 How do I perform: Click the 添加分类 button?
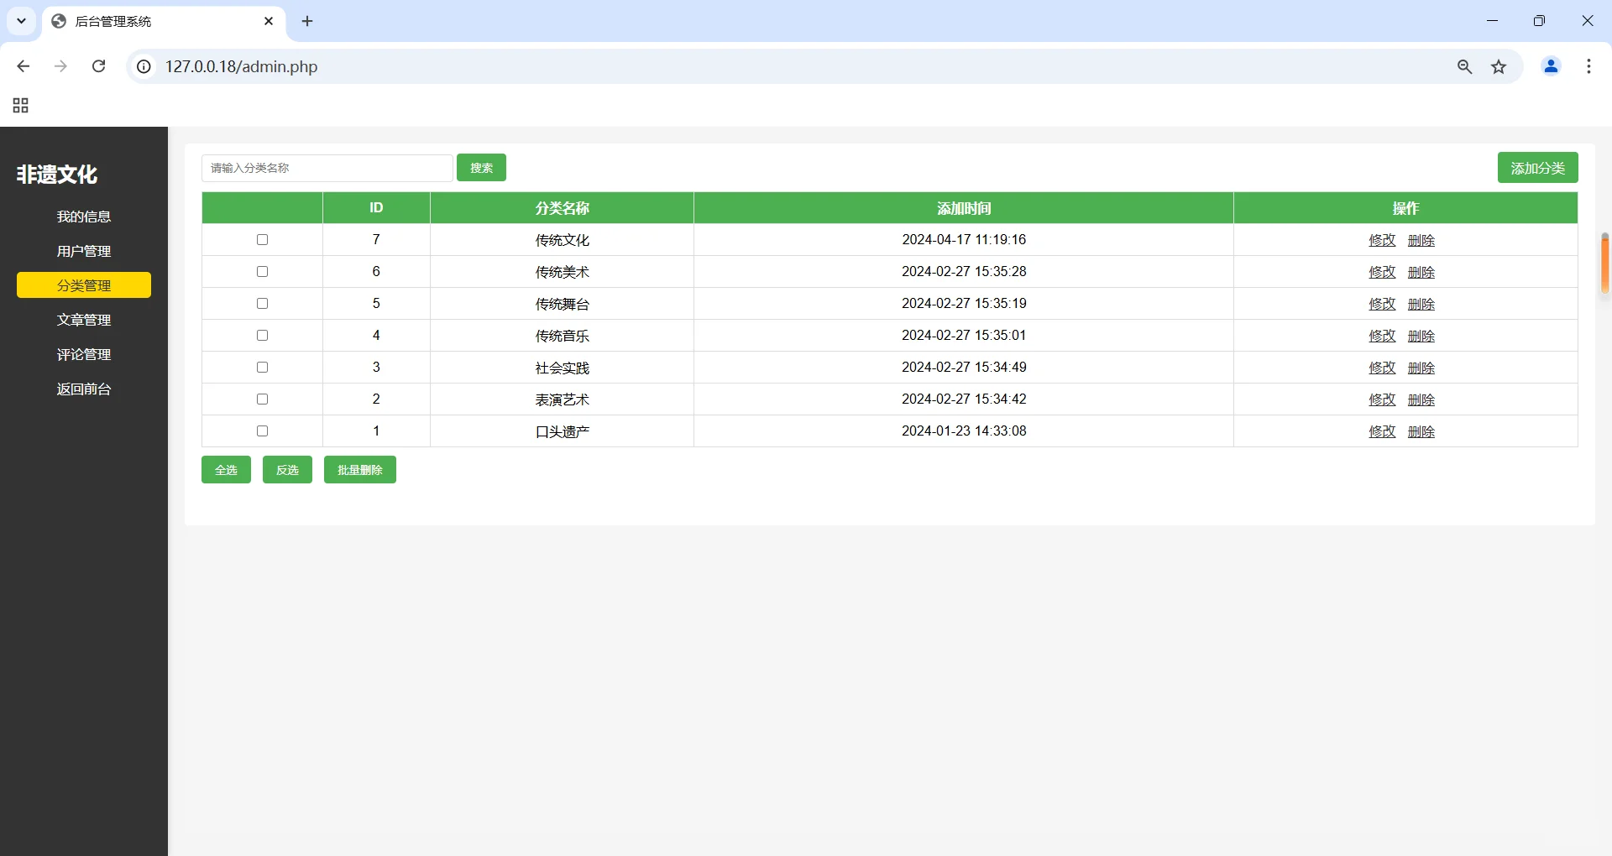(x=1538, y=167)
